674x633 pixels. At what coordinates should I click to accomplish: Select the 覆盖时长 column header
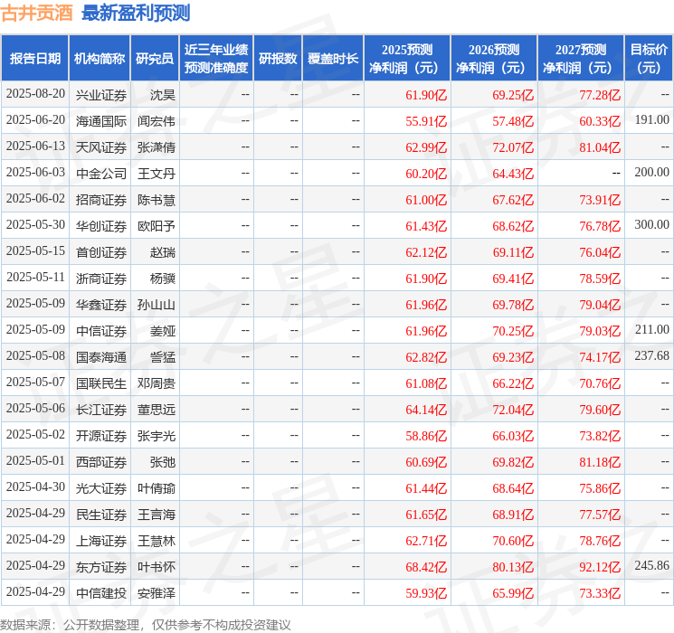pyautogui.click(x=333, y=59)
